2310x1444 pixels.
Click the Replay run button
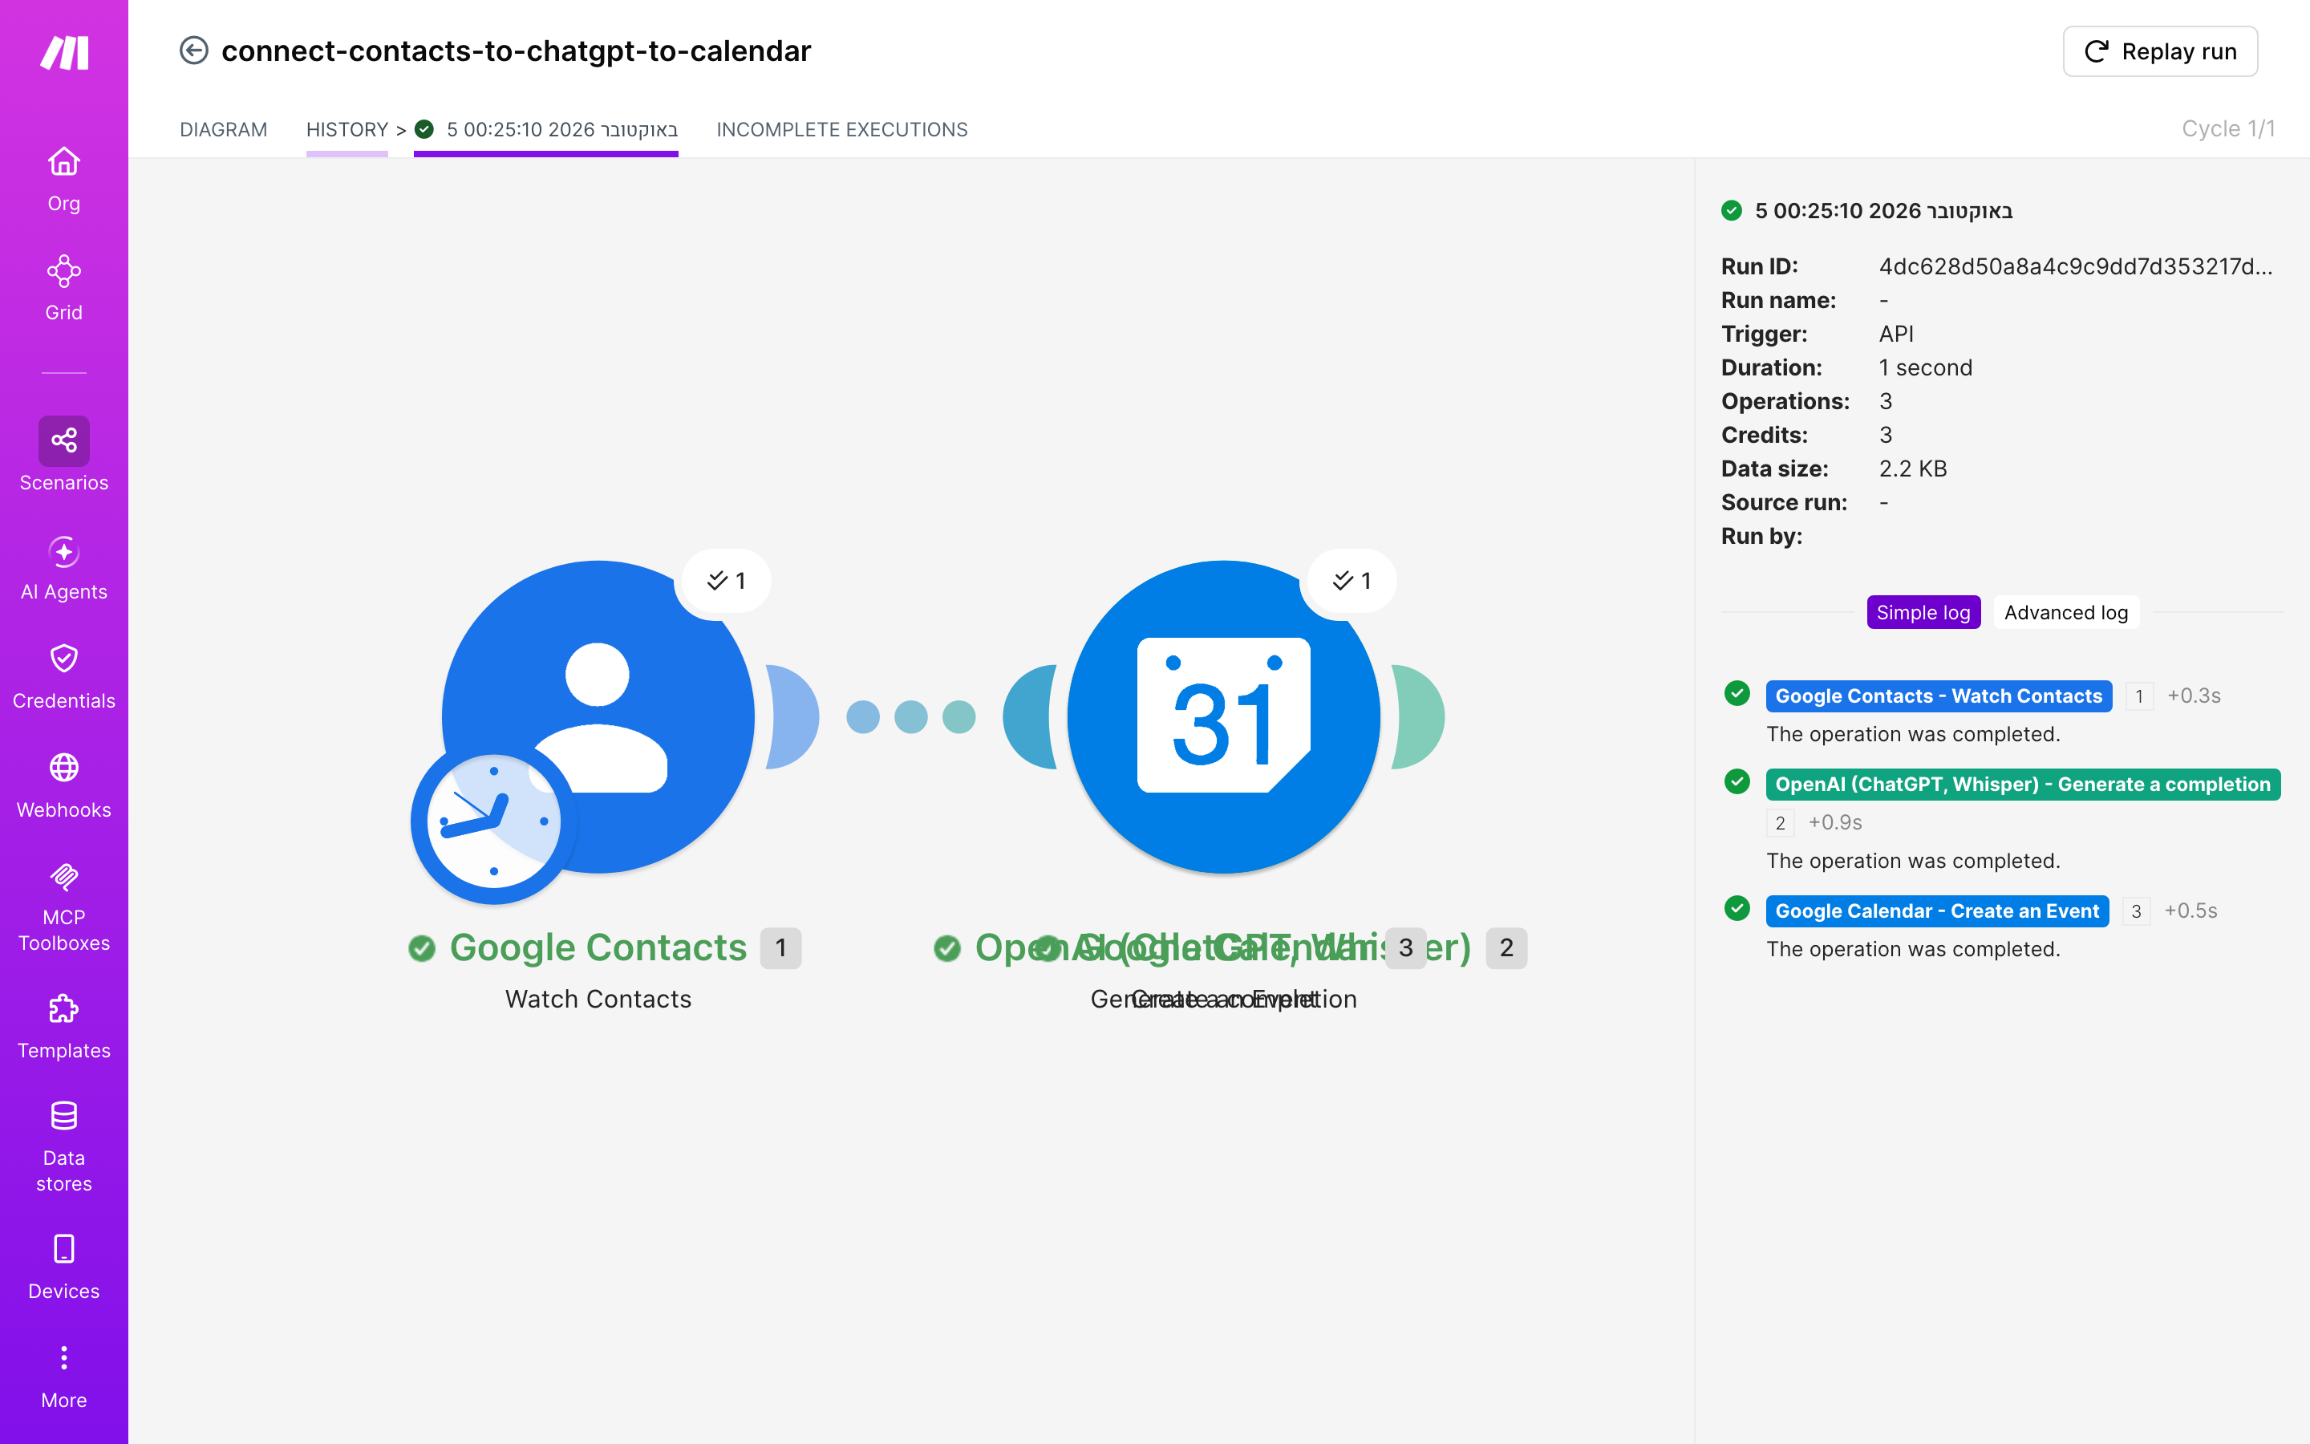click(x=2160, y=51)
